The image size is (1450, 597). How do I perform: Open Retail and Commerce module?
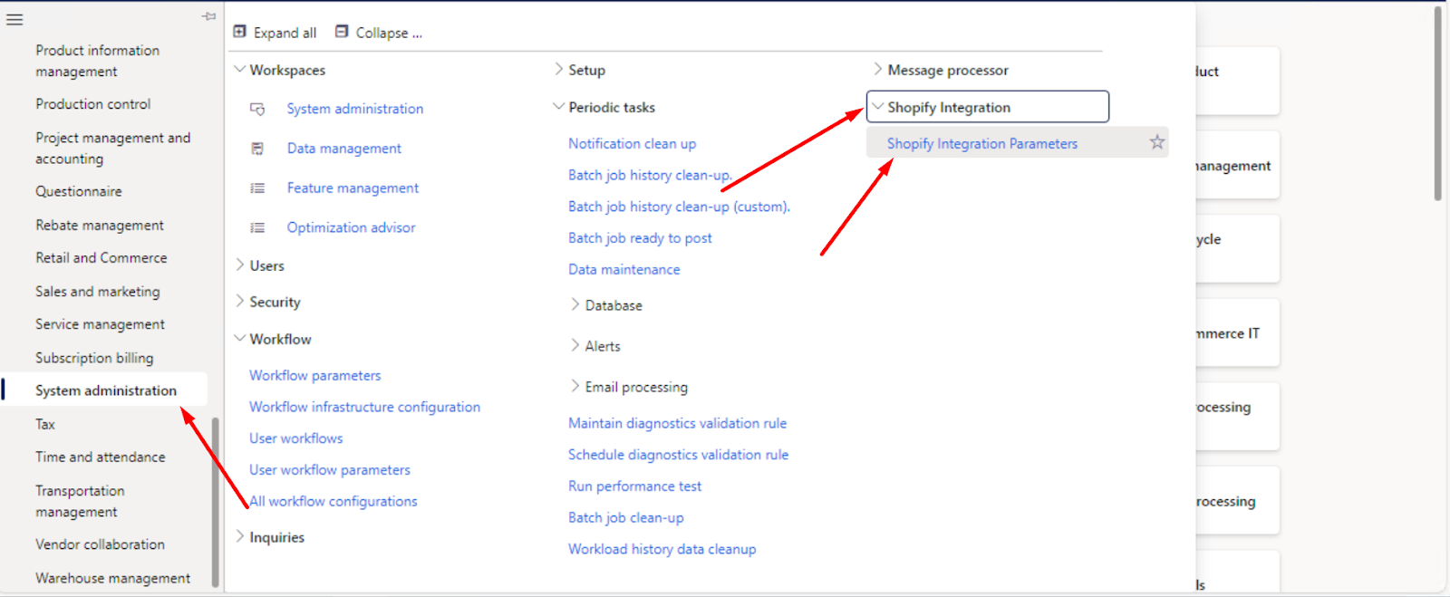click(101, 258)
